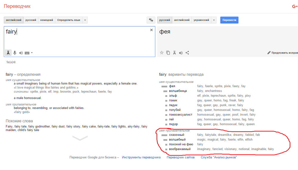Select translation variant воображаемый

180,149
